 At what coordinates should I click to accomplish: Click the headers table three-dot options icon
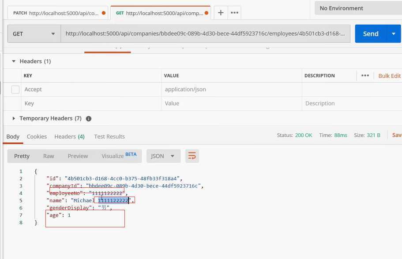[365, 76]
